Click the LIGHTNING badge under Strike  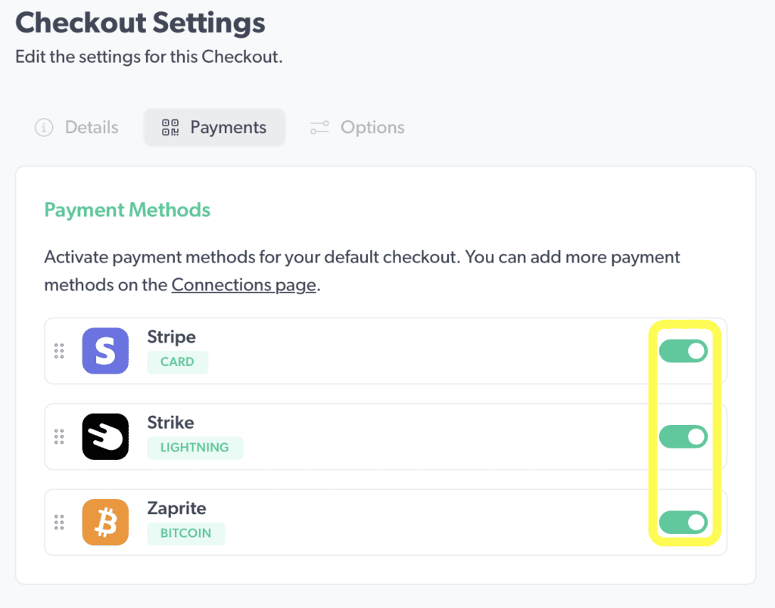(195, 448)
